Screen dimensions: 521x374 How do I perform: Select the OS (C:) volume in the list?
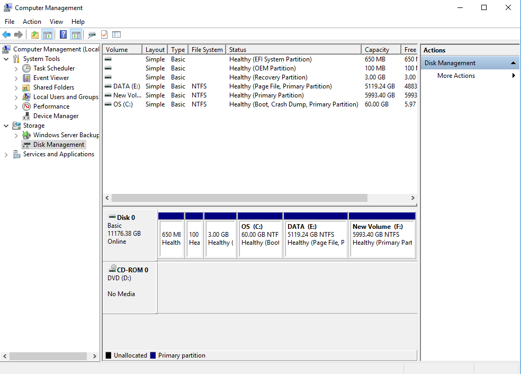[x=260, y=104]
